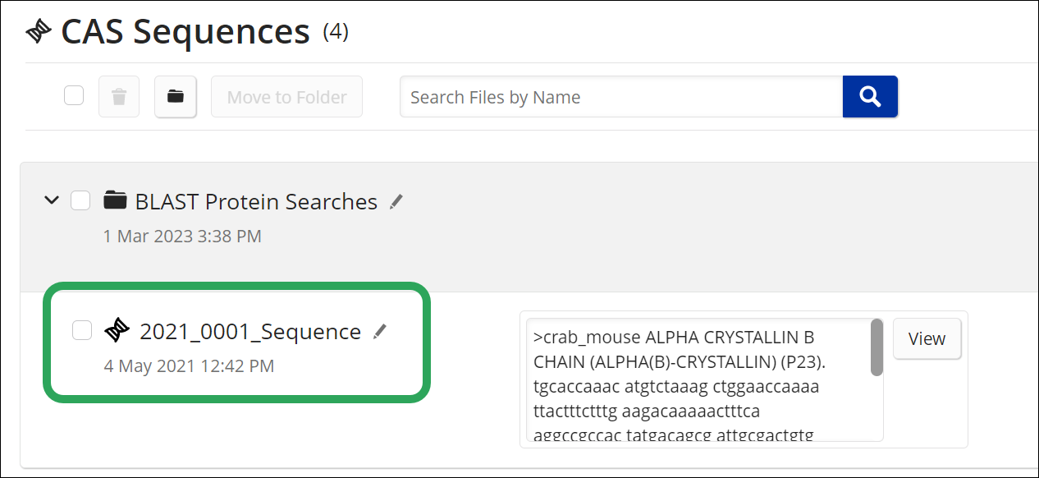Click the new folder icon button
The width and height of the screenshot is (1039, 478).
(176, 97)
